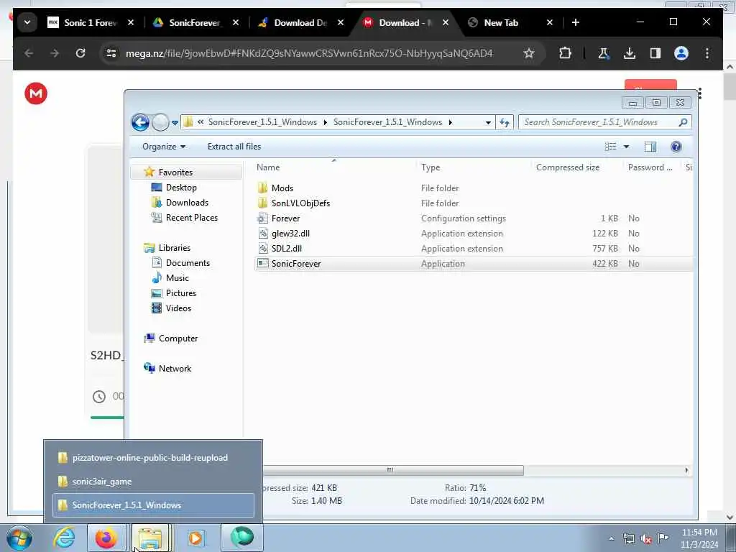Select Network in the navigation pane
This screenshot has height=552, width=736.
click(x=175, y=369)
